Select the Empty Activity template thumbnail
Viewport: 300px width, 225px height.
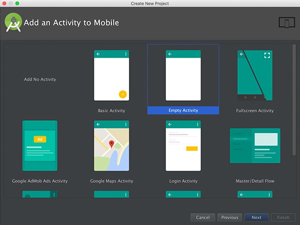coord(183,75)
